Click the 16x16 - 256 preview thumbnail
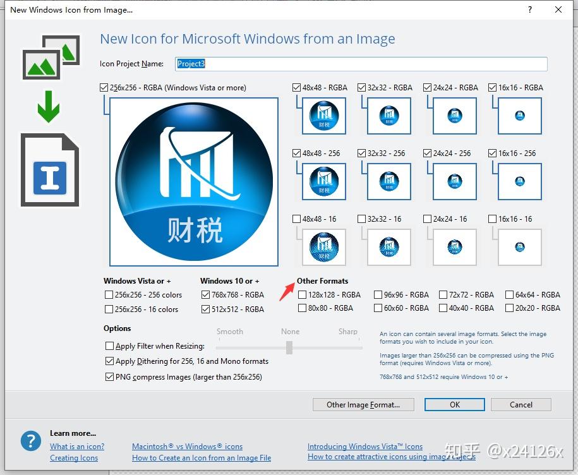Screen dimensions: 578x475 (520, 181)
